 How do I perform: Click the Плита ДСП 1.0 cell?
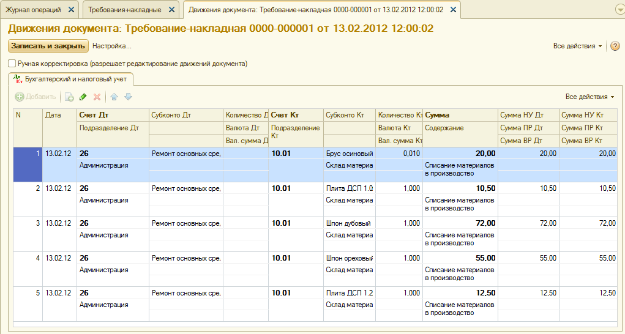349,188
